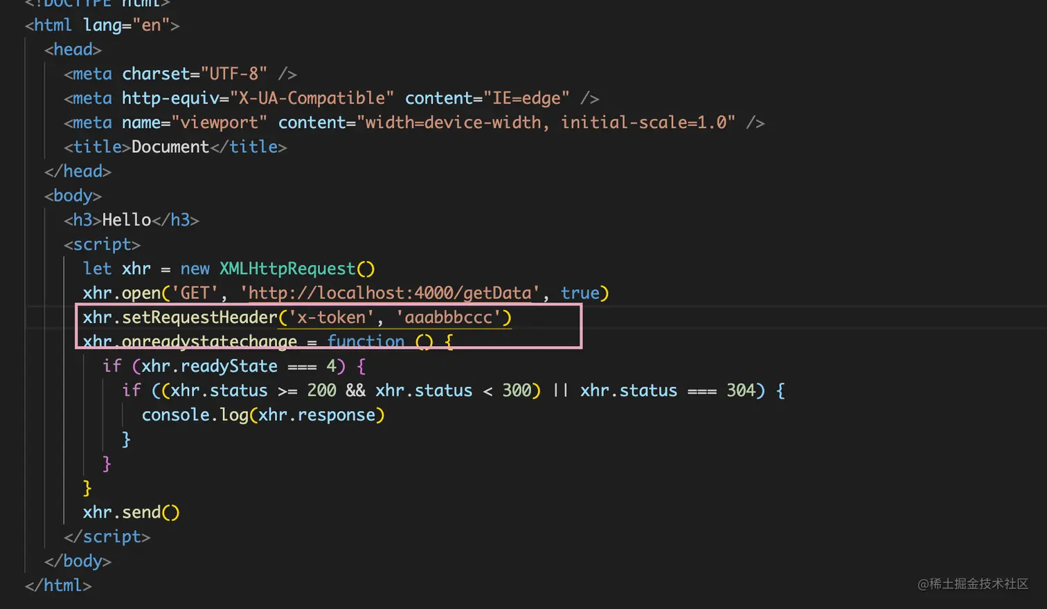Click the http-equiv attribute name

click(x=170, y=98)
